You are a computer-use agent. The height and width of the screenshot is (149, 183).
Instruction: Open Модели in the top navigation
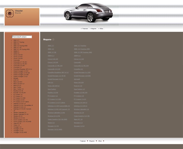tap(94, 29)
